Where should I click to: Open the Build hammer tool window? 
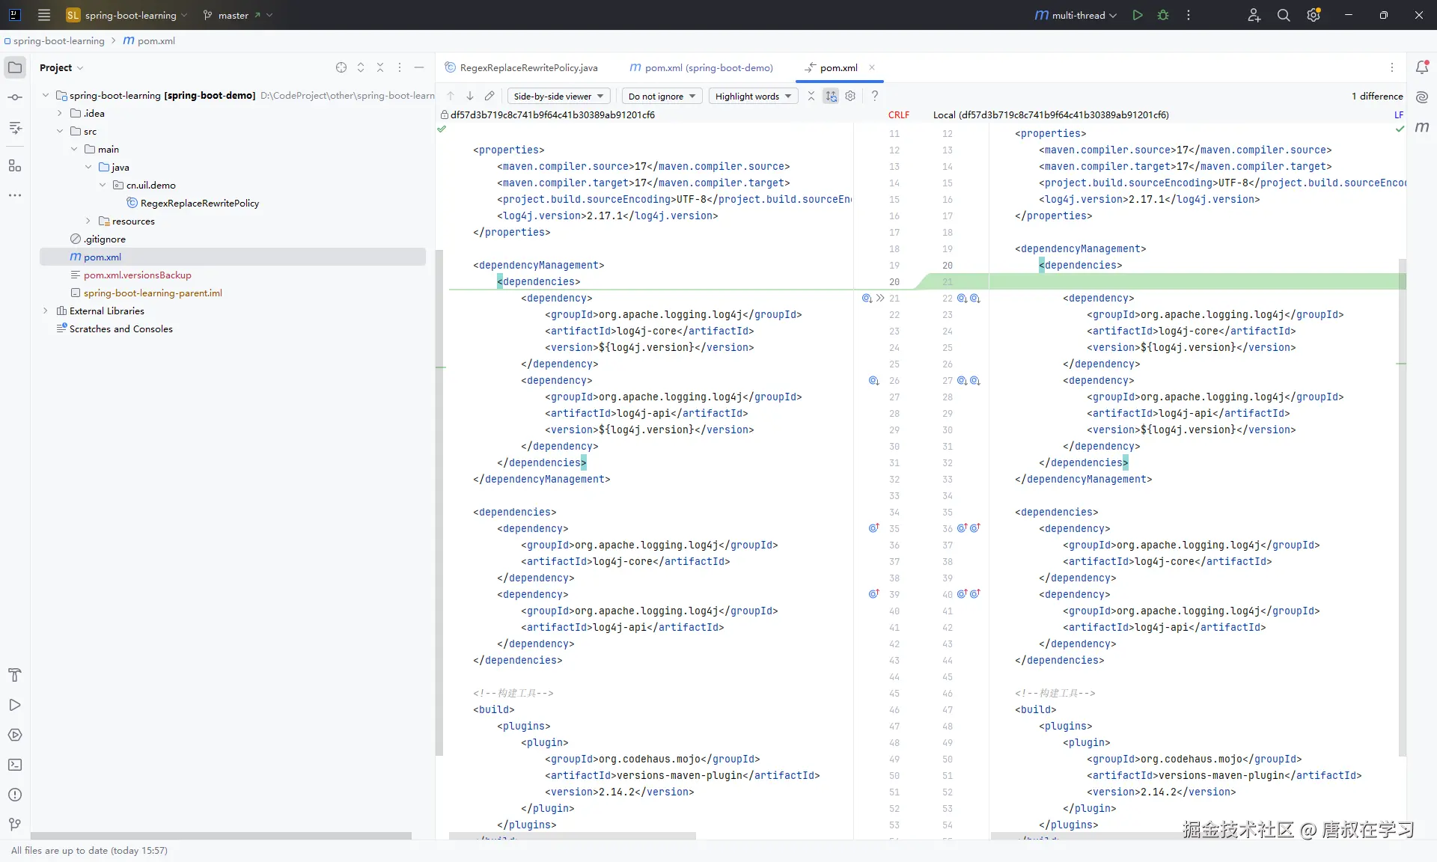click(15, 675)
